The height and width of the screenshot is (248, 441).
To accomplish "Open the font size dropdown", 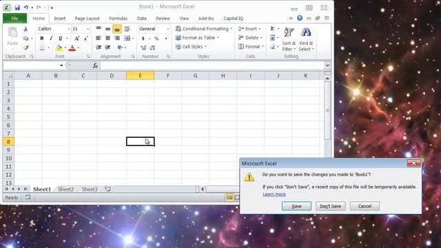I will (88, 29).
